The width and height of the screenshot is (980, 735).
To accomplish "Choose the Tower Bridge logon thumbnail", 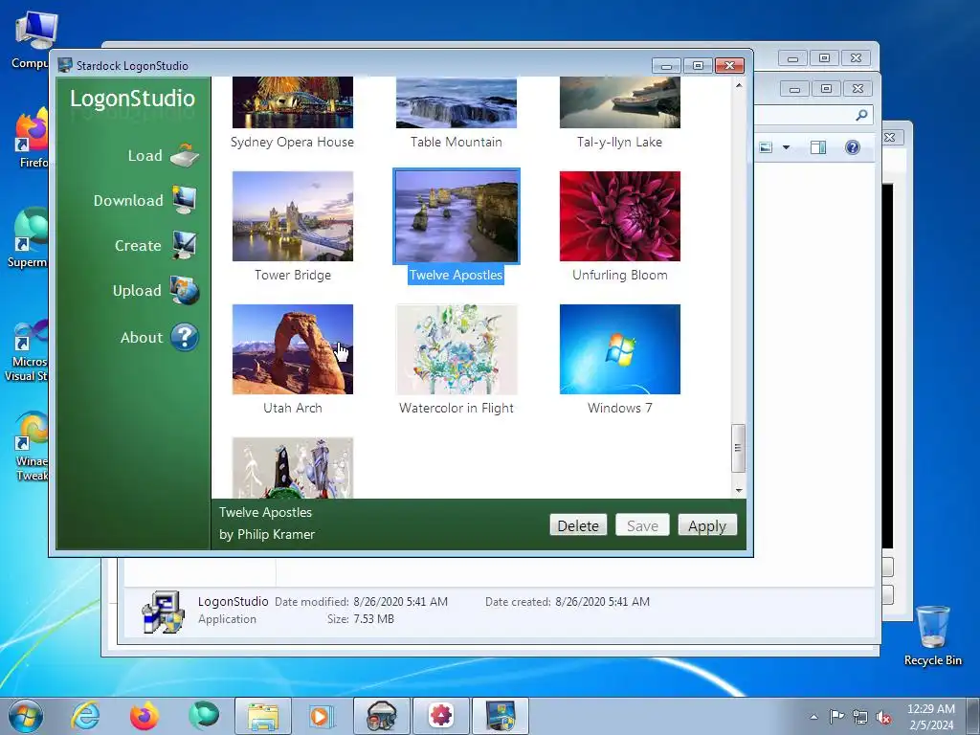I will tap(293, 216).
